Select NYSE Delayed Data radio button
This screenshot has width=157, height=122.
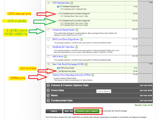58,68
